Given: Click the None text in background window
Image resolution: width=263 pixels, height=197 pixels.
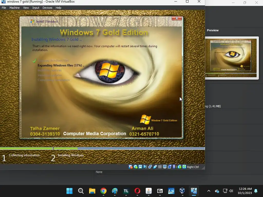Looking at the screenshot, I should (99, 172).
